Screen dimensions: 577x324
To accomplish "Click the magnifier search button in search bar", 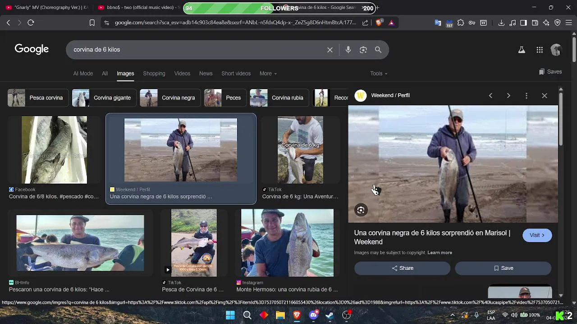I will coord(378,50).
